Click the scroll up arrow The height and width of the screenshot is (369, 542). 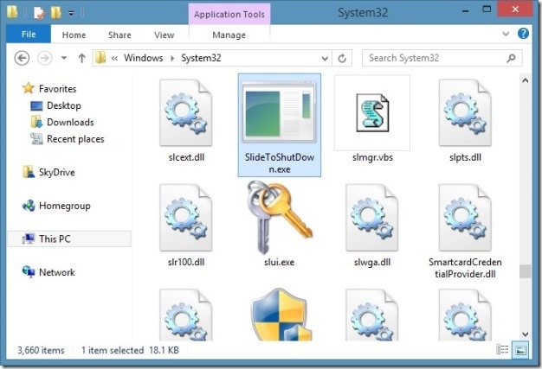525,80
